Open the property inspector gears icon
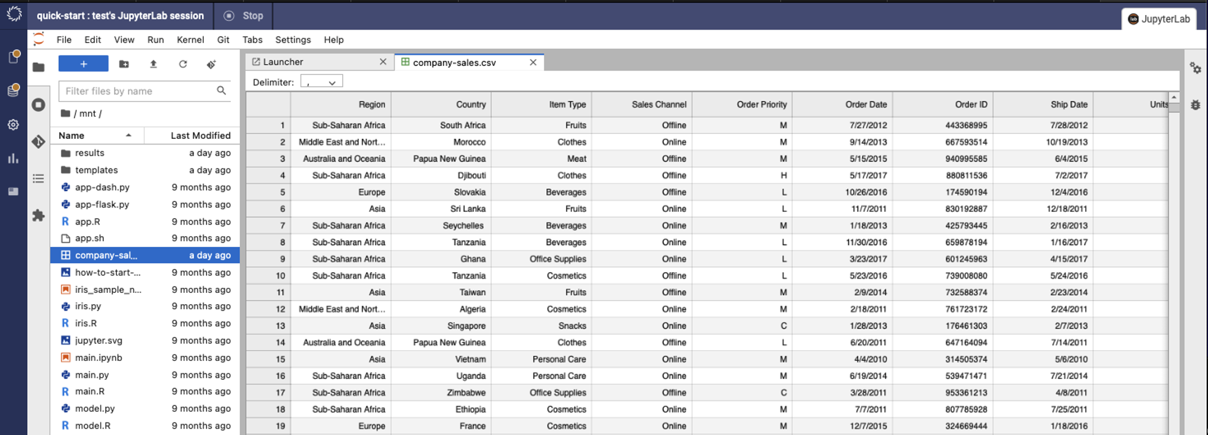 click(x=1195, y=68)
